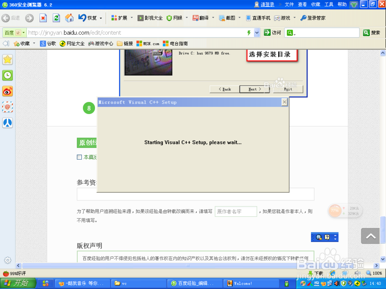This screenshot has width=386, height=289.
Task: Open the favorites star panel in the sidebar
Action: tap(7, 59)
